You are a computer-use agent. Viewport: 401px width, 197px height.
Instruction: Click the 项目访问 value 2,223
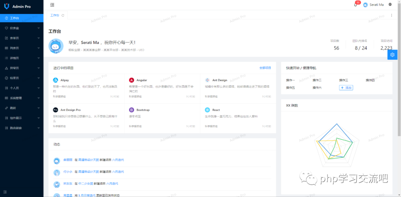pyautogui.click(x=386, y=48)
